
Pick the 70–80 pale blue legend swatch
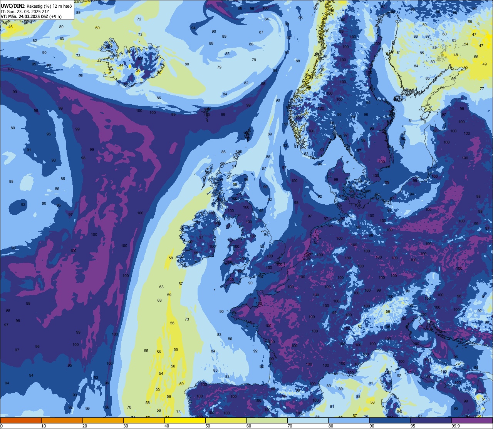click(x=308, y=420)
